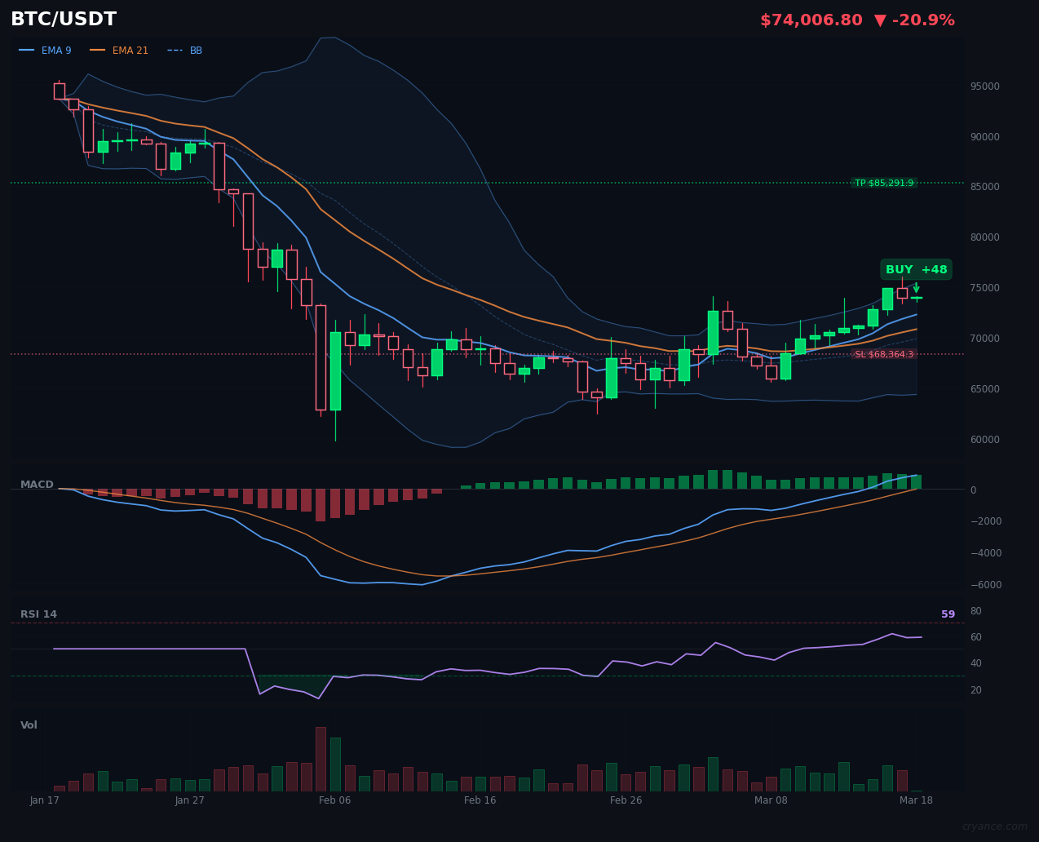Viewport: 1039px width, 842px height.
Task: Click the current price $74,006.80 display
Action: [x=811, y=19]
